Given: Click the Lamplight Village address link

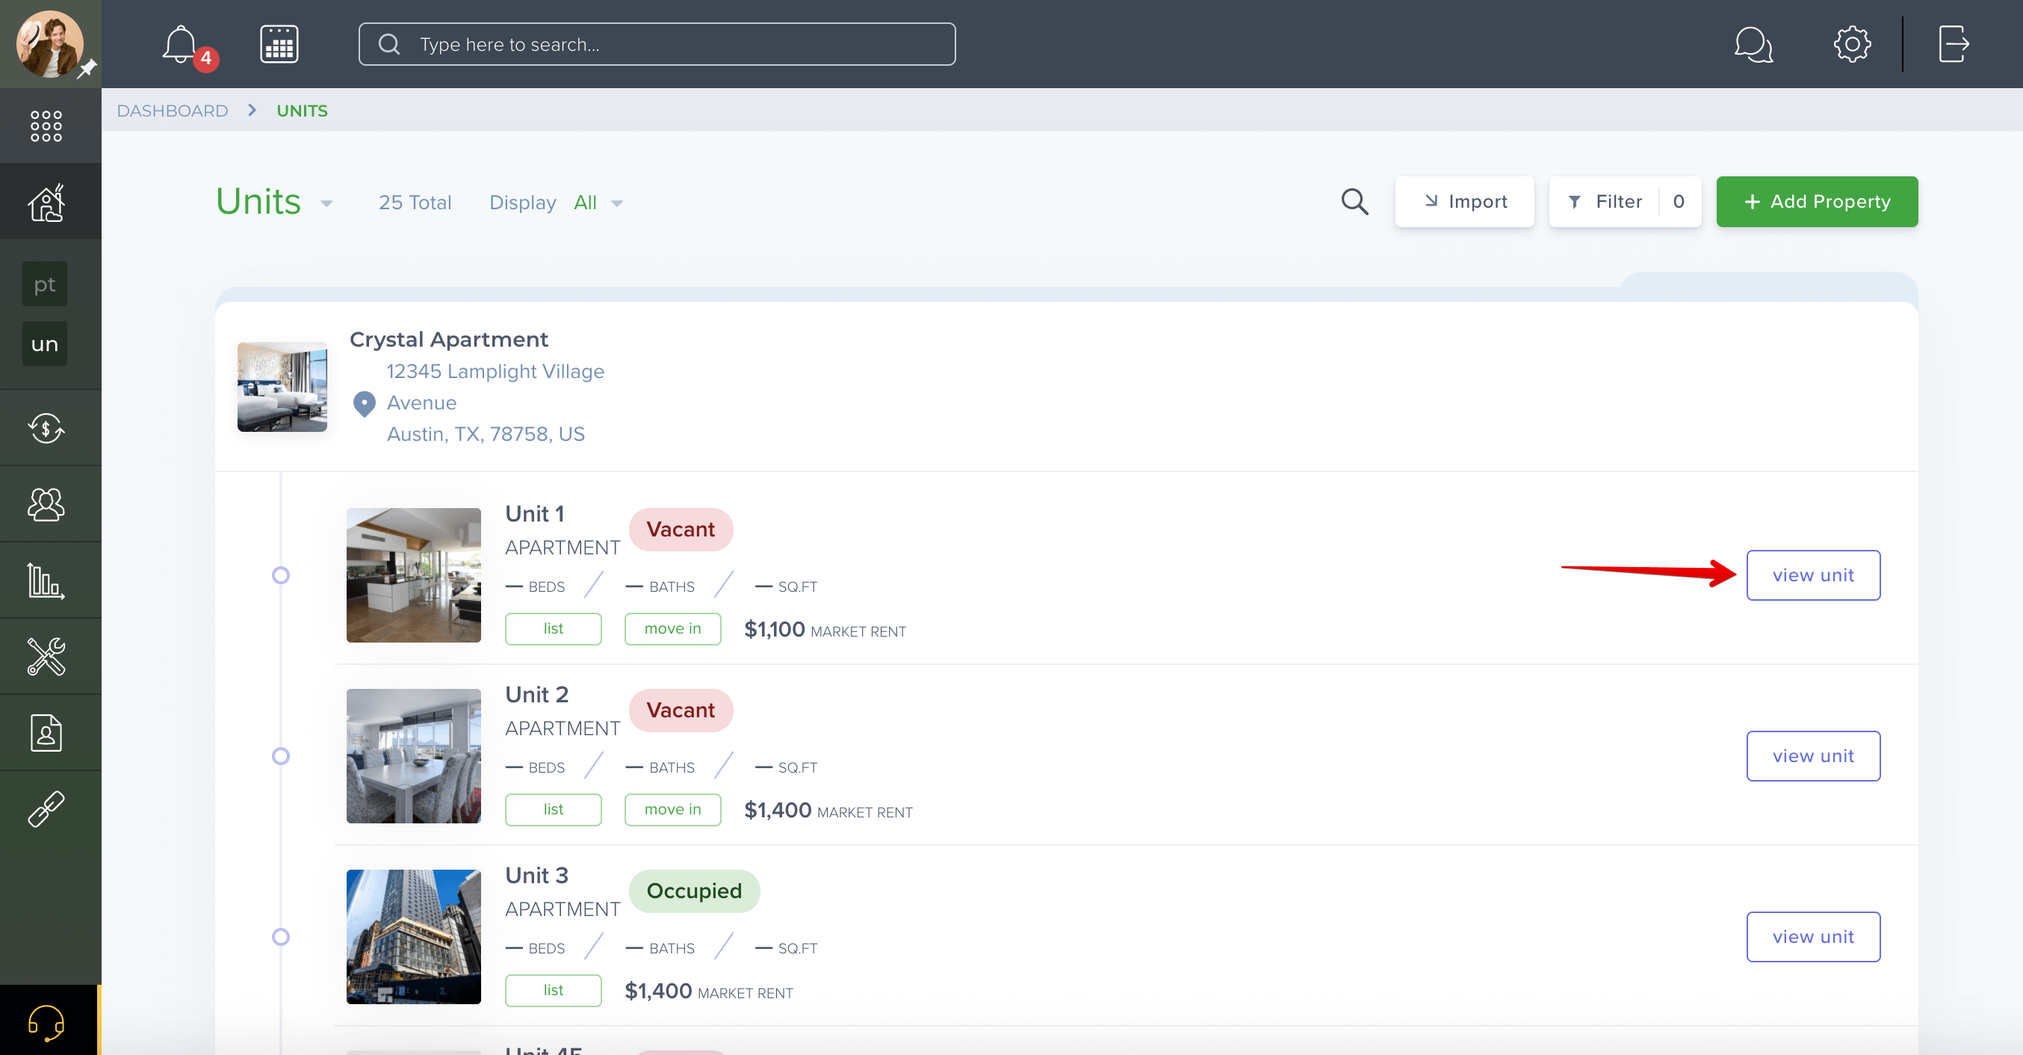Looking at the screenshot, I should pyautogui.click(x=495, y=402).
